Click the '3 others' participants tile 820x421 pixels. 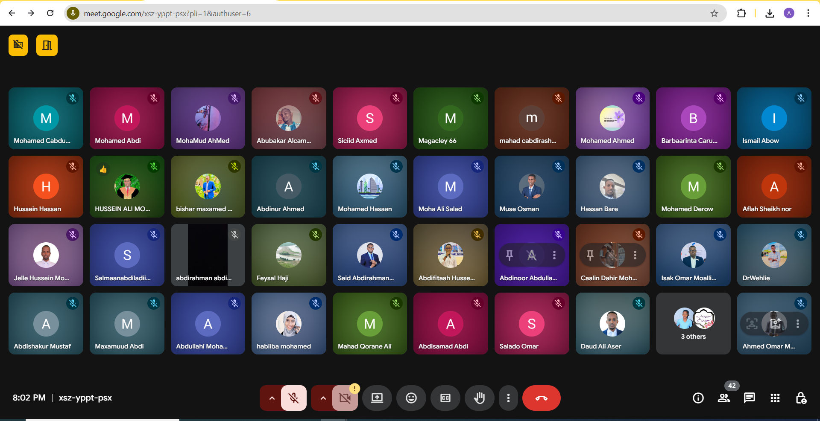point(693,323)
